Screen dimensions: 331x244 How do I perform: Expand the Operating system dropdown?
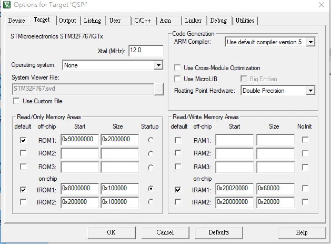(x=158, y=65)
